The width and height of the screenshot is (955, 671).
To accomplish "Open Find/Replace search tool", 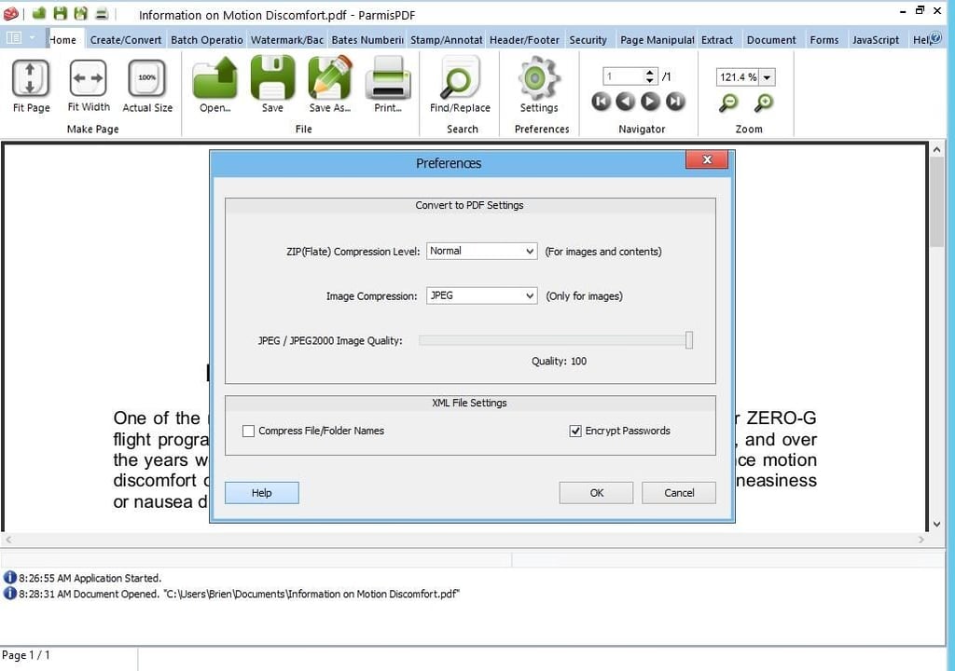I will (x=460, y=77).
